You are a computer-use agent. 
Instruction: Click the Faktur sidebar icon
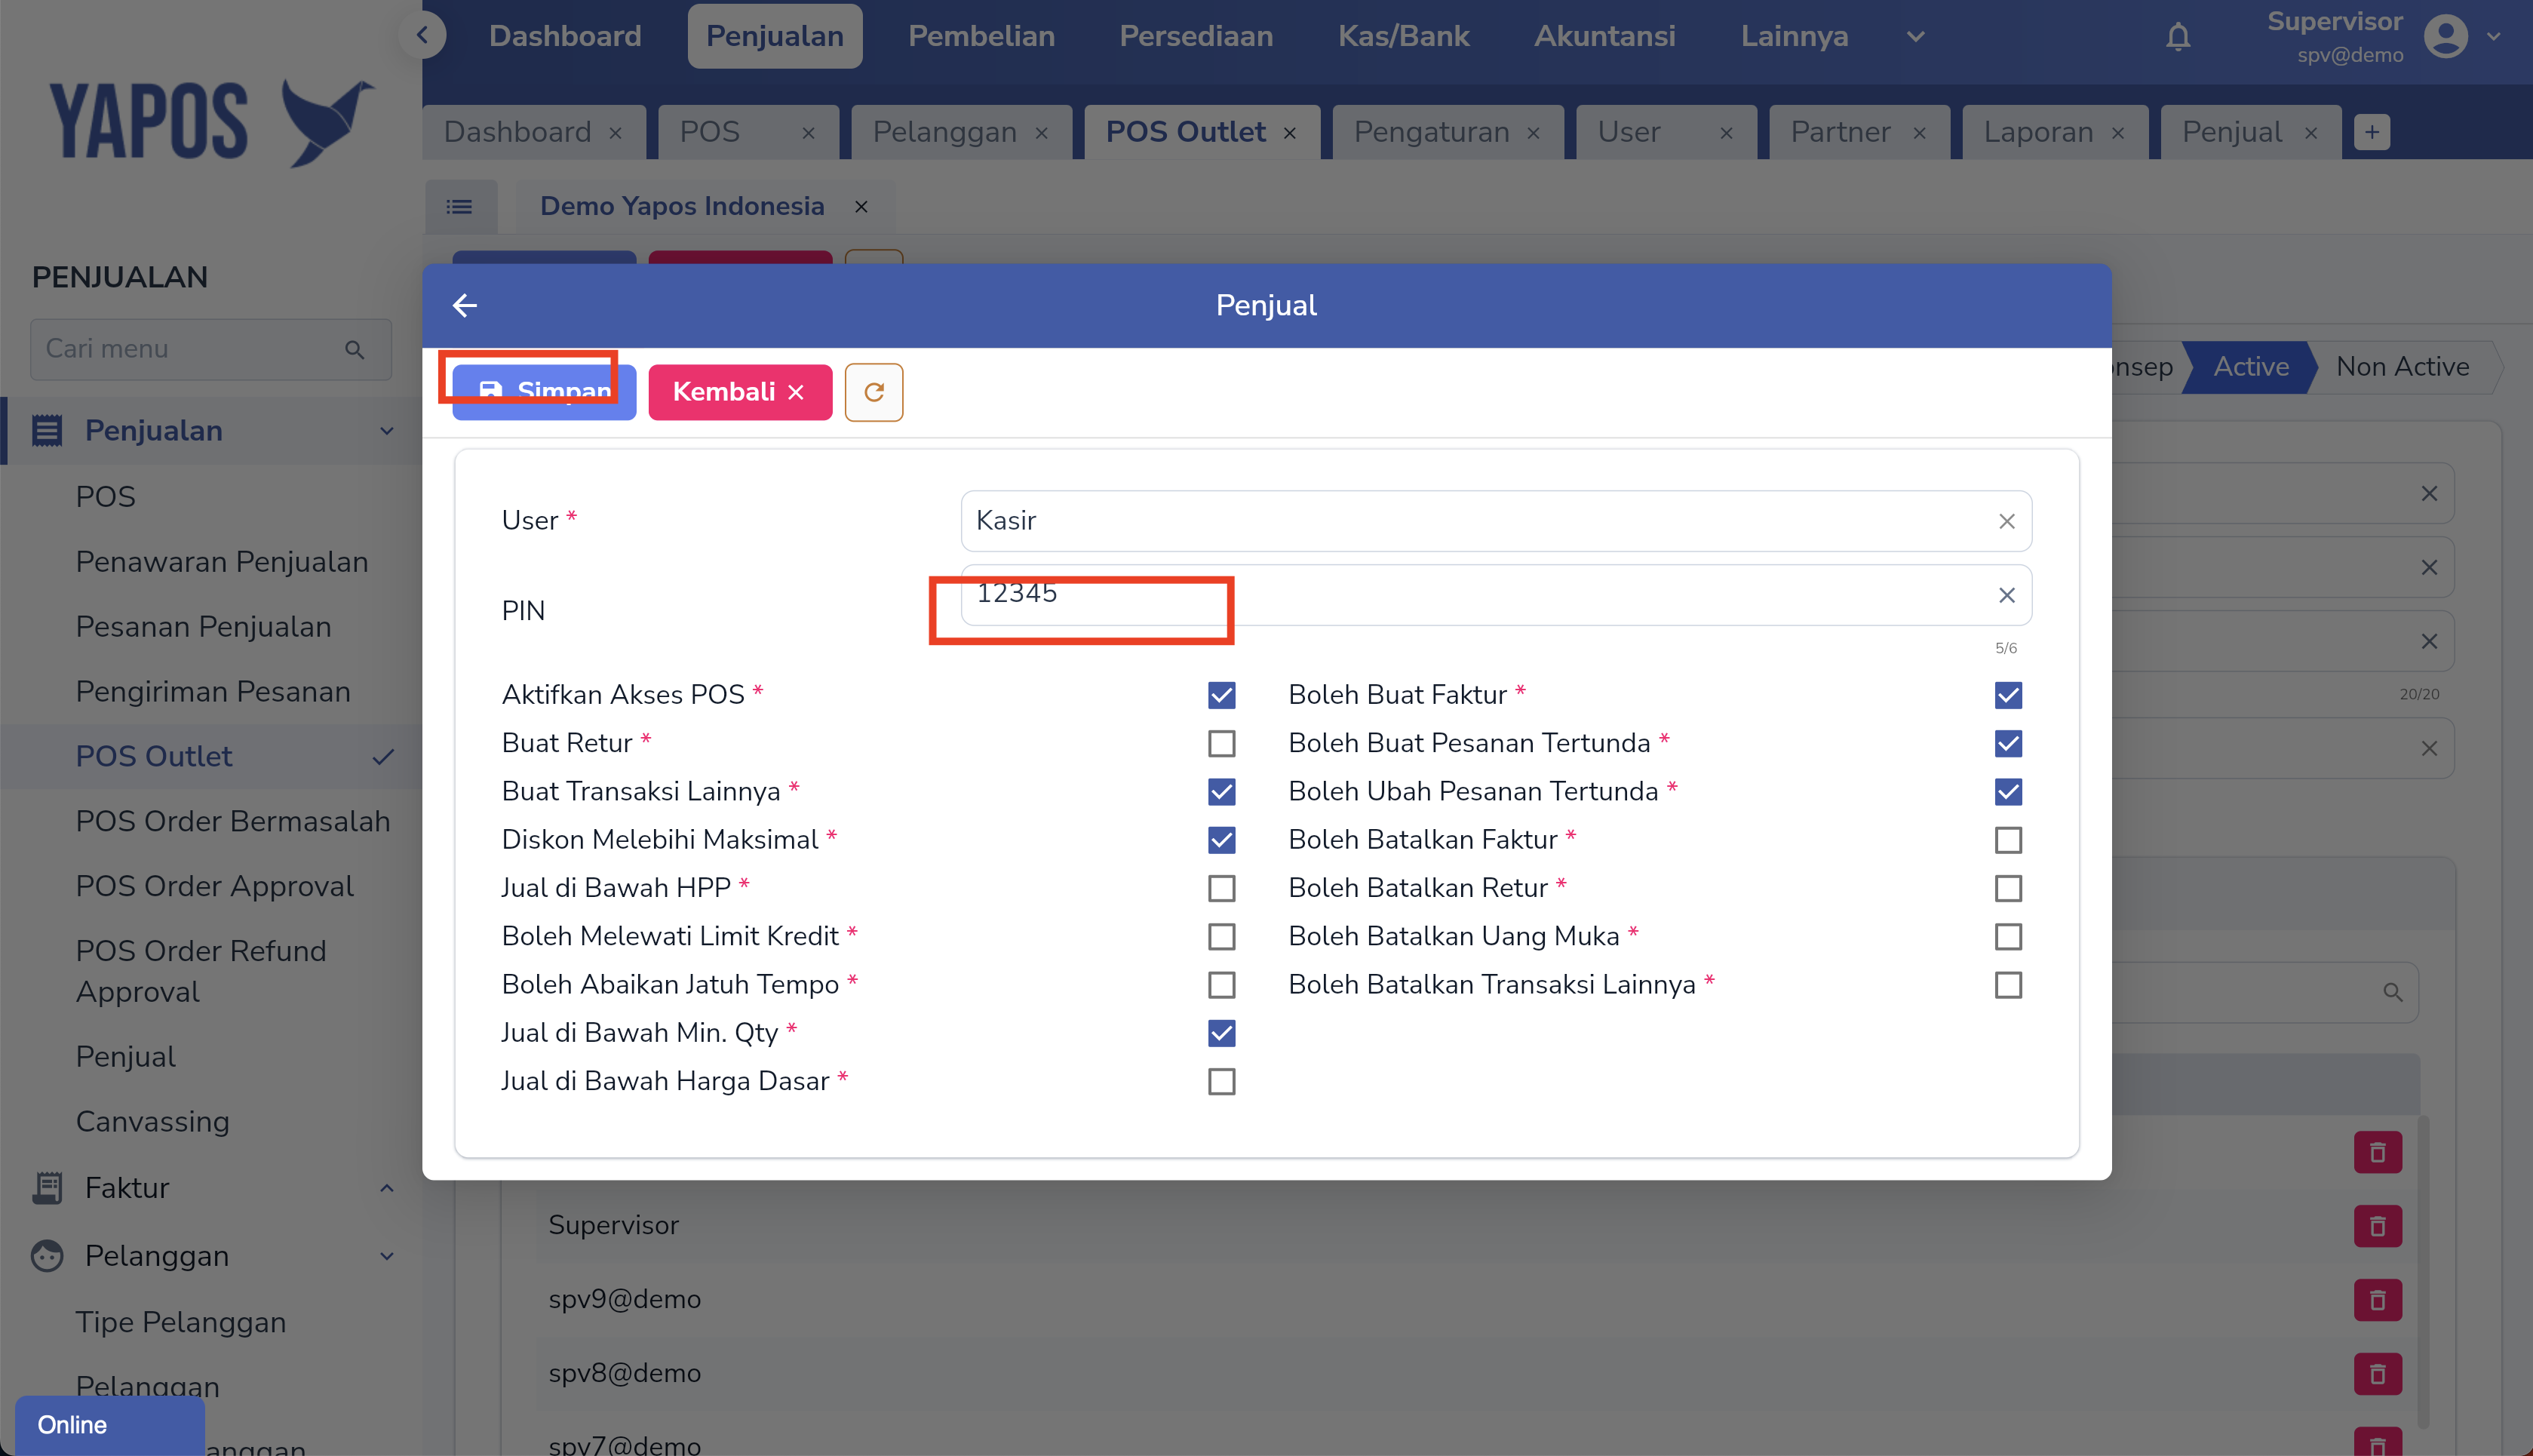click(47, 1187)
